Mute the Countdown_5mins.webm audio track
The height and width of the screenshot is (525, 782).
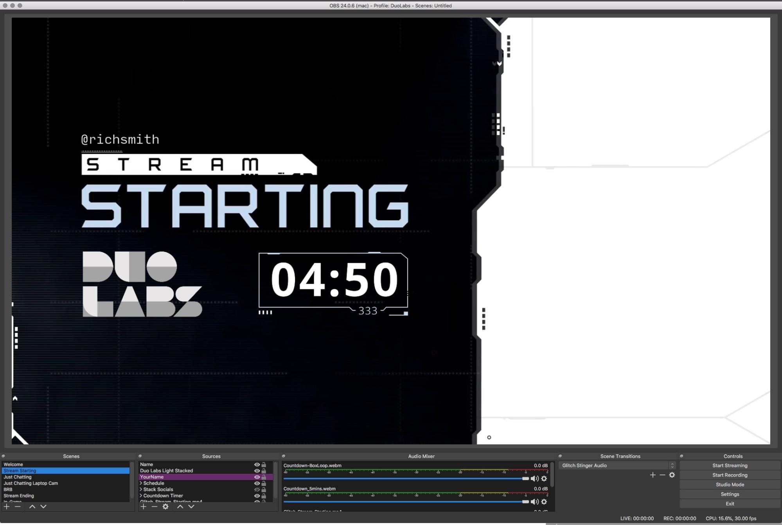(534, 502)
